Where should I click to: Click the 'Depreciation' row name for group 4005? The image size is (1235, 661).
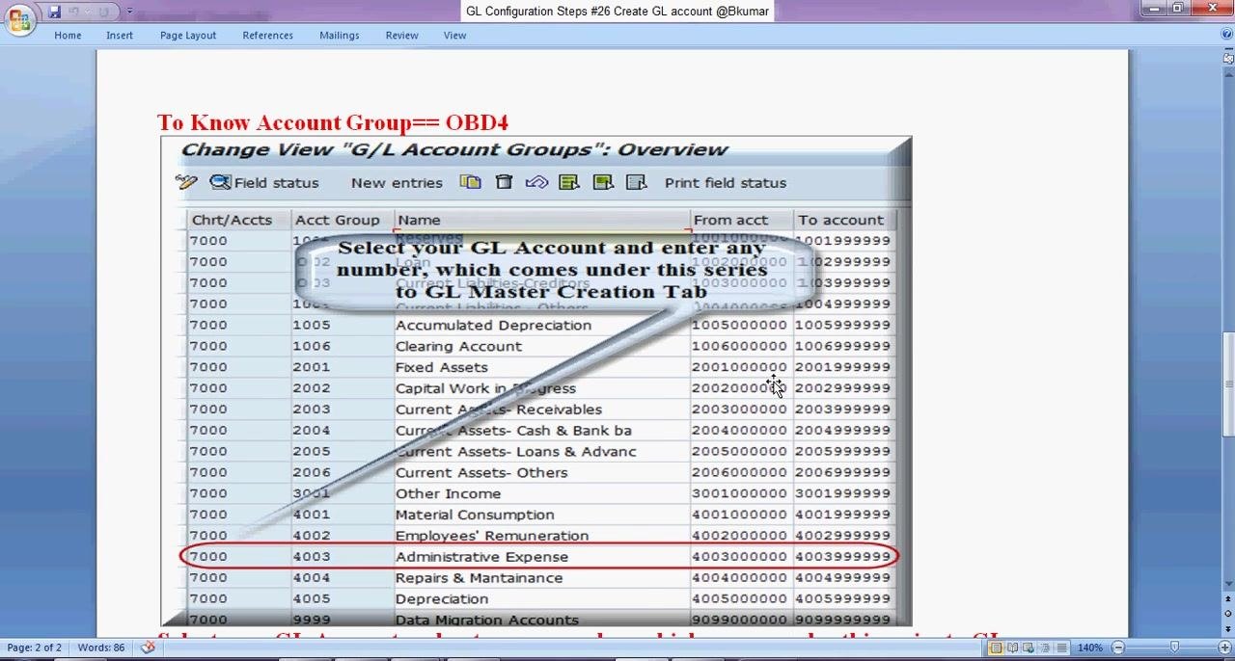[x=441, y=599]
